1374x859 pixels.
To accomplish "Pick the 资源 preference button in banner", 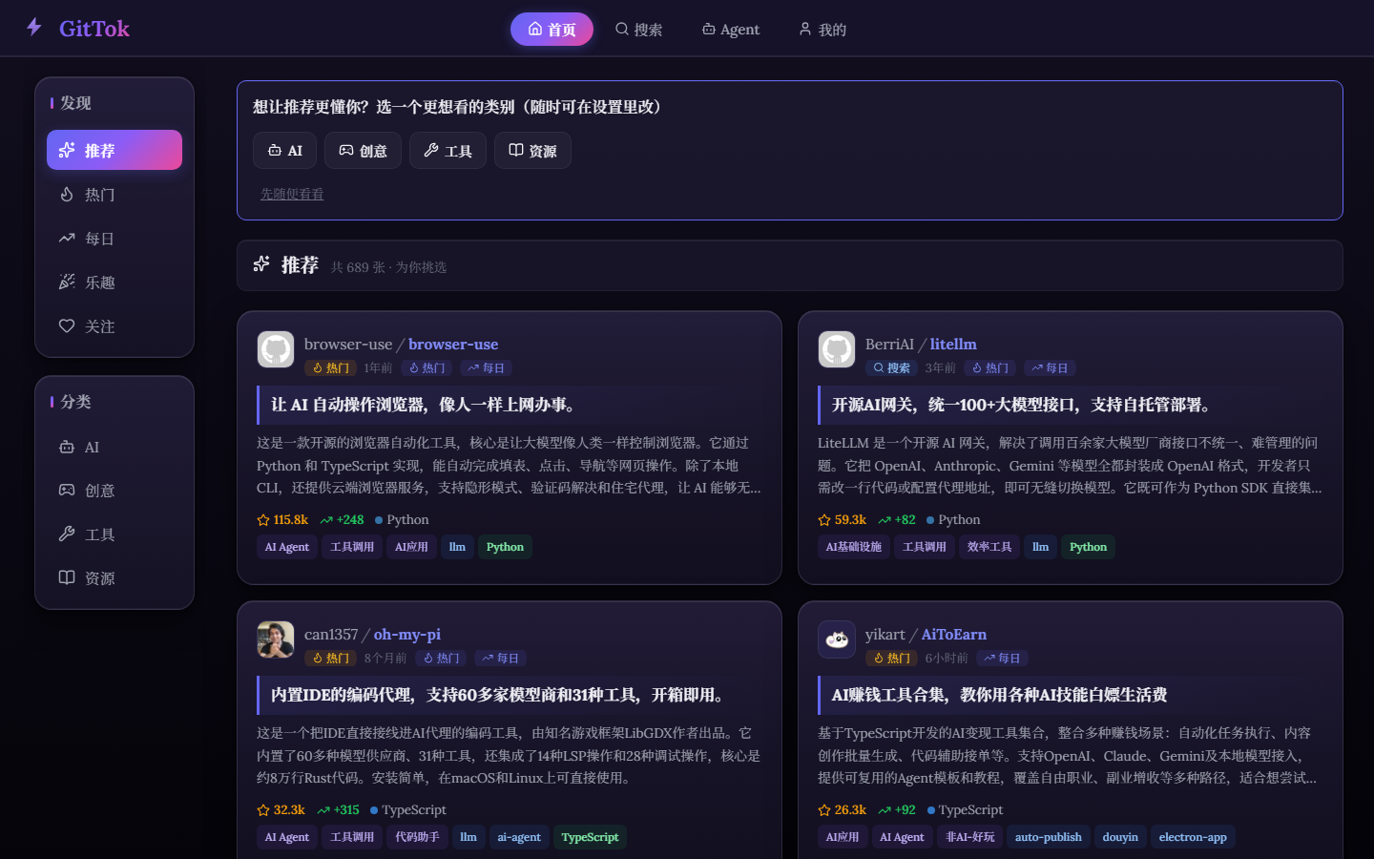I will click(x=532, y=150).
